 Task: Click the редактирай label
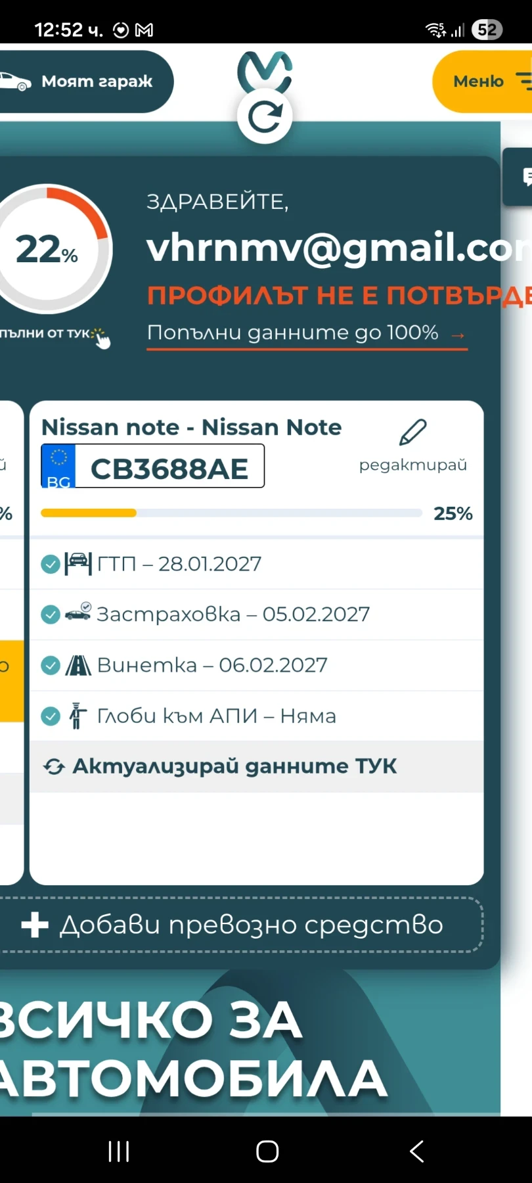[x=413, y=465]
